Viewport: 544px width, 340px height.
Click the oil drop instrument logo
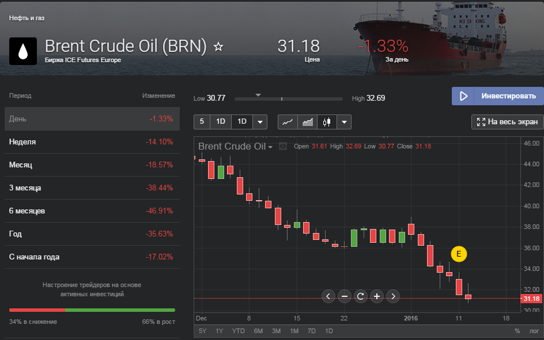(23, 51)
